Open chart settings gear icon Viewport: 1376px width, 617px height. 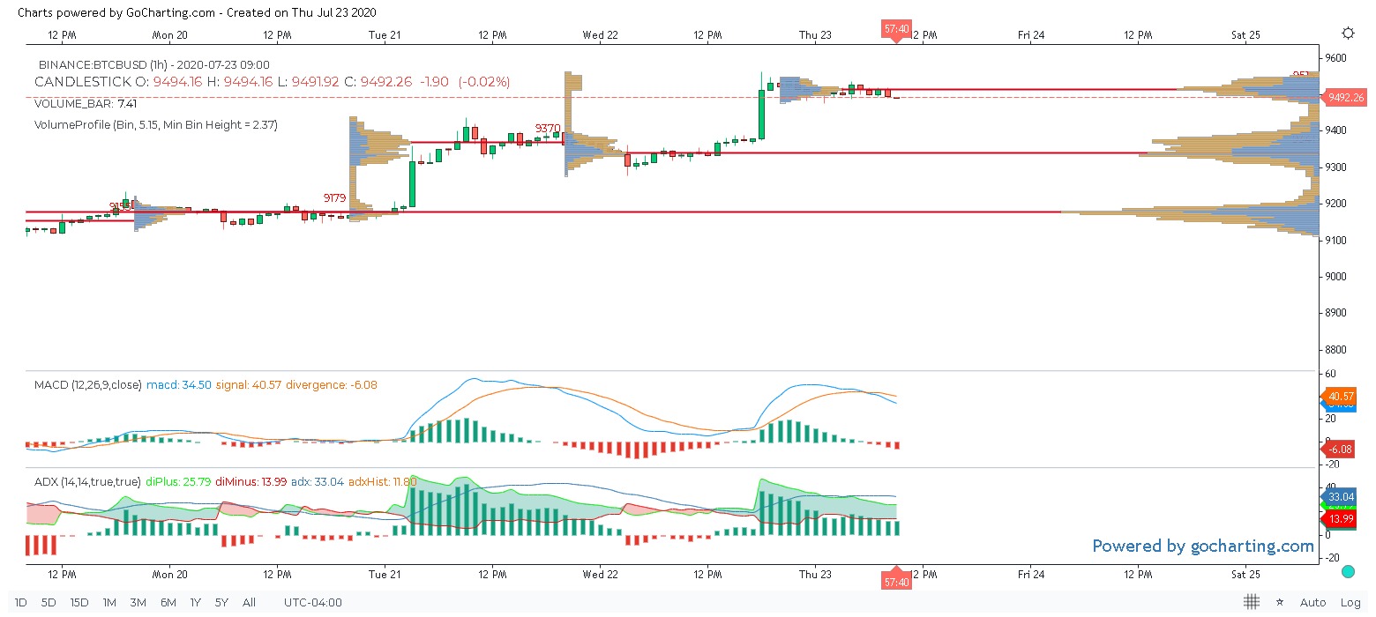[1348, 33]
